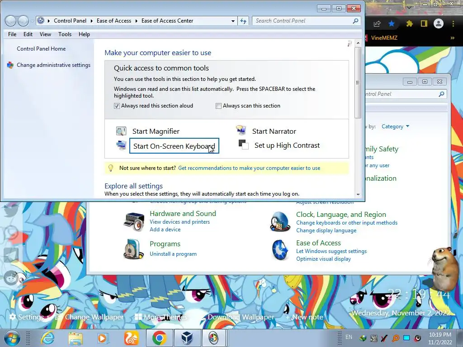Click Uninstall a program
Image resolution: width=463 pixels, height=347 pixels.
(173, 254)
